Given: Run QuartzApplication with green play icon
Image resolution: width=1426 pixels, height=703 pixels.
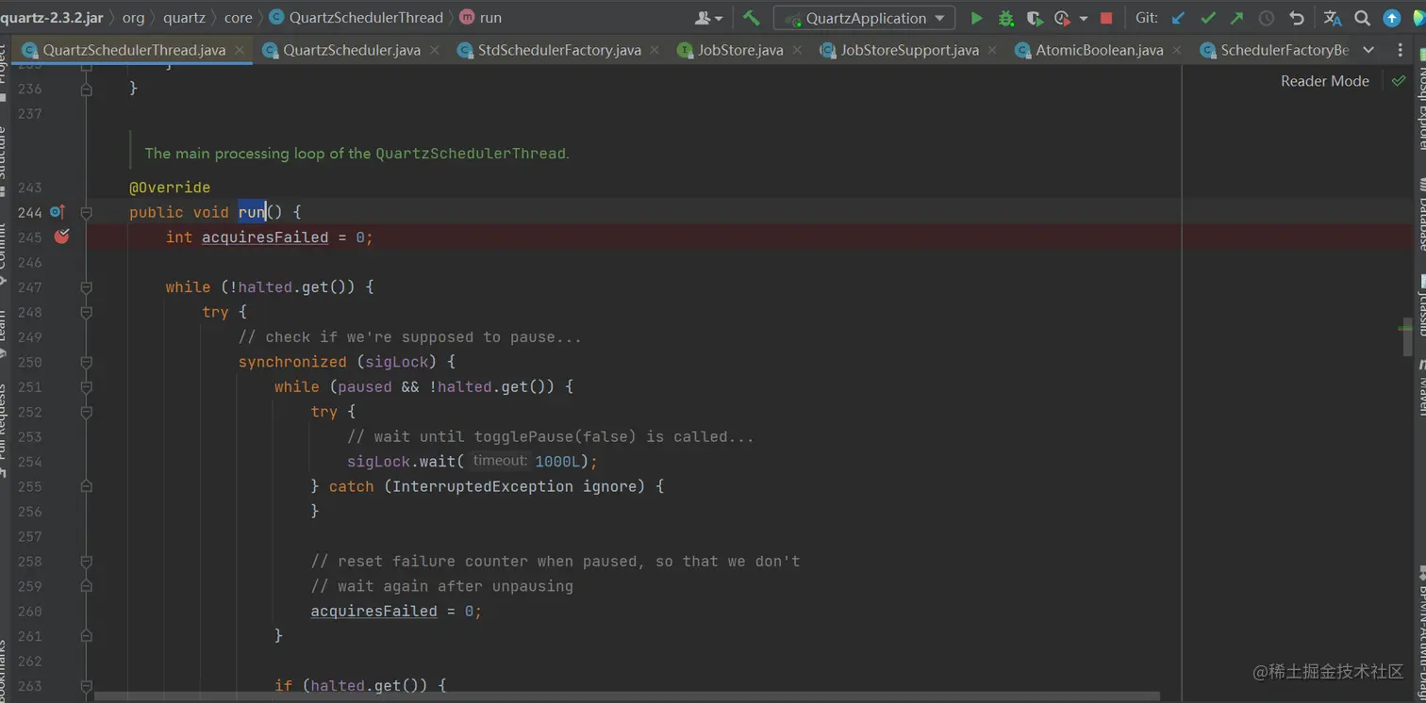Looking at the screenshot, I should 977,18.
